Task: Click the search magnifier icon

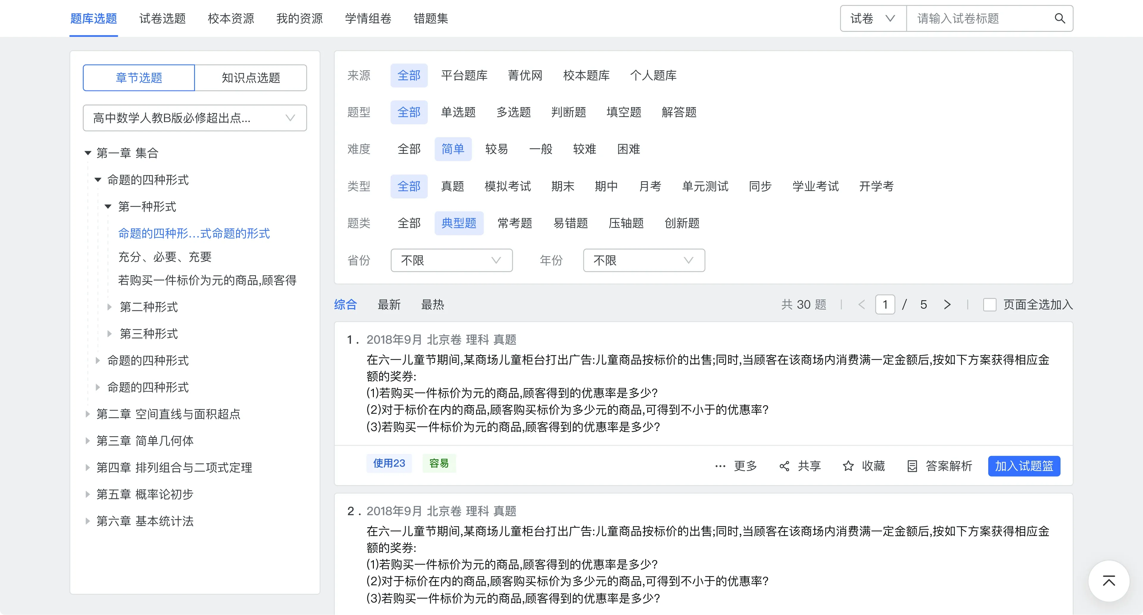Action: click(1060, 19)
